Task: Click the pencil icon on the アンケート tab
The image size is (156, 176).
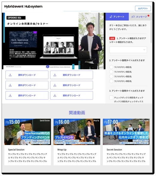Action: coord(111,17)
